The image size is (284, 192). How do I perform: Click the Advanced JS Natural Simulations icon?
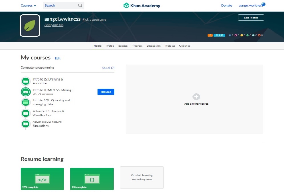26,124
